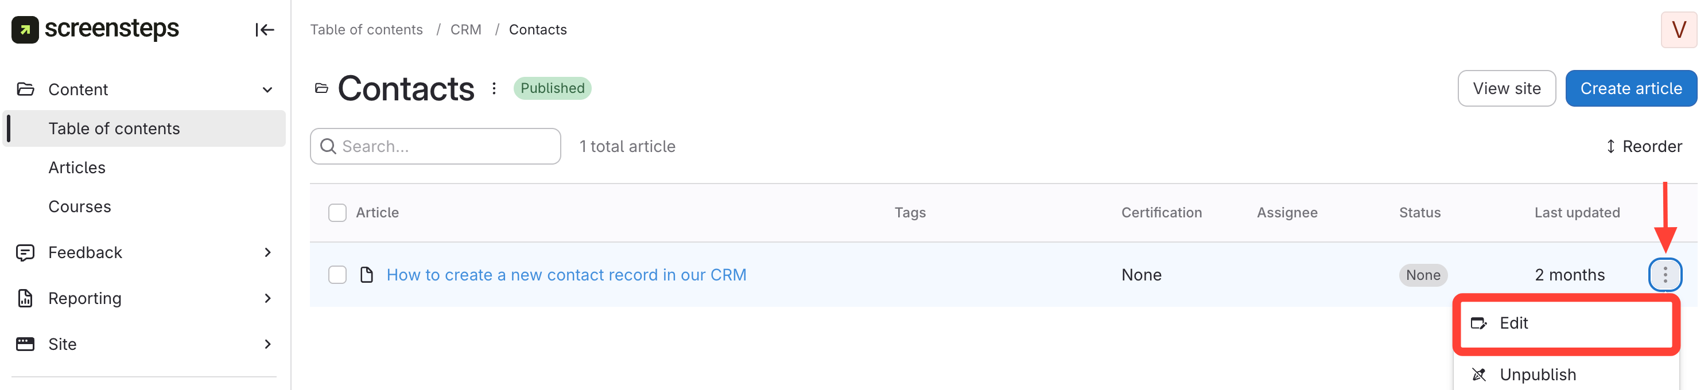Click the folder icon next to Contacts heading
The image size is (1708, 390).
pos(321,89)
